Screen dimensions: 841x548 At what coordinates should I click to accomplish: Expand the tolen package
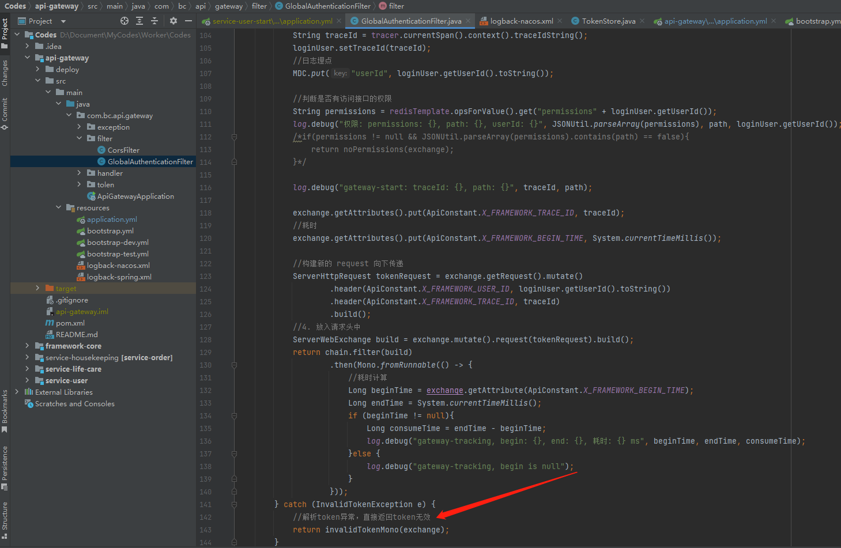(79, 184)
